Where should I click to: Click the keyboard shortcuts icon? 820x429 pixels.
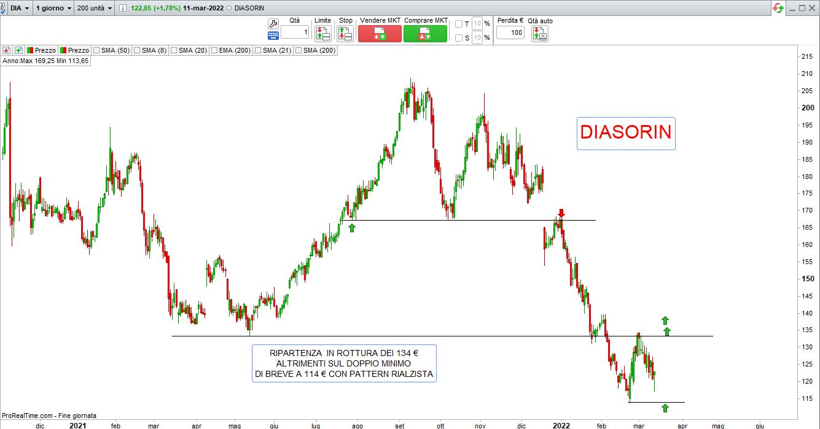point(273,36)
